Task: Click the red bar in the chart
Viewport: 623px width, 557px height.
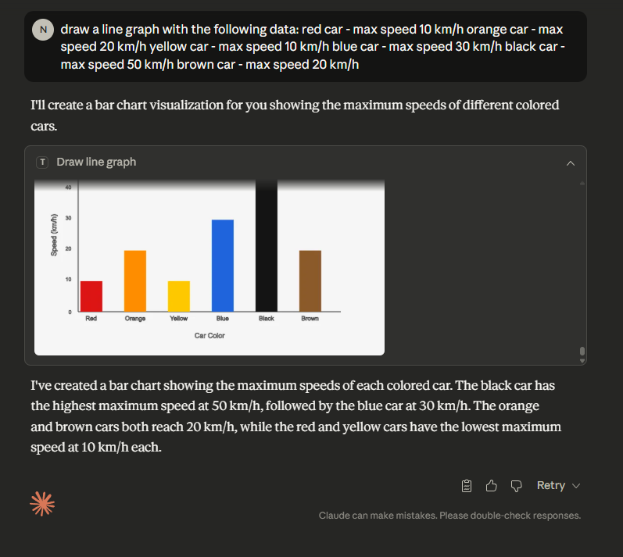Action: click(x=91, y=296)
